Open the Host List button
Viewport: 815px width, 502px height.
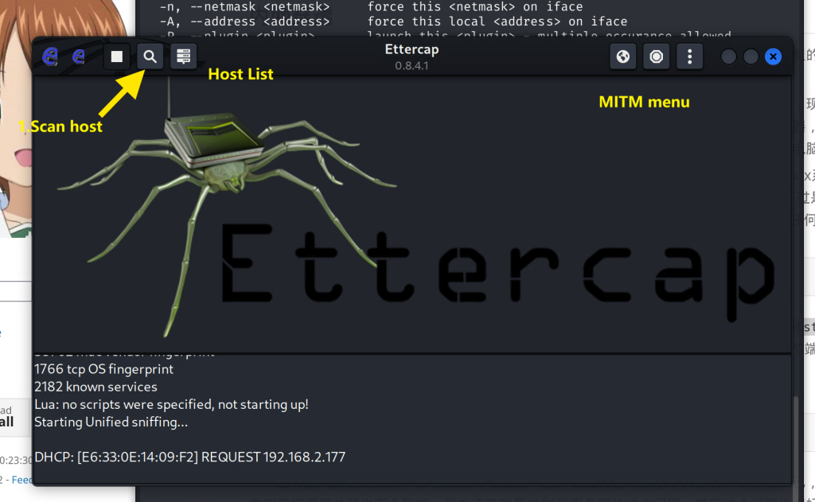coord(184,56)
